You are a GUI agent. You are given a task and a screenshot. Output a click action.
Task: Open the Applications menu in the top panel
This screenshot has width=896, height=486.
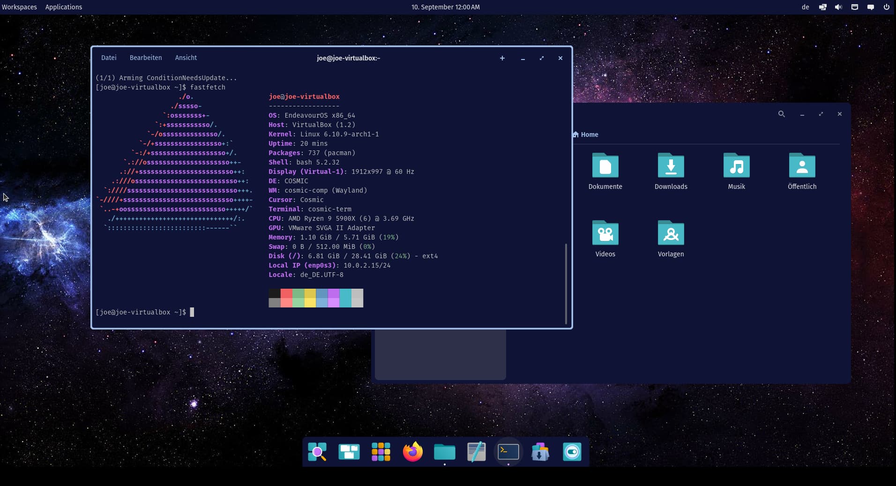tap(64, 7)
